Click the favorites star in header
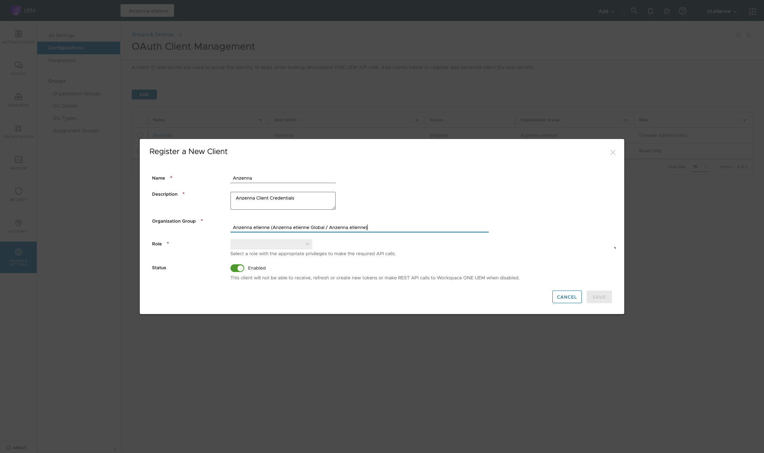 click(666, 11)
